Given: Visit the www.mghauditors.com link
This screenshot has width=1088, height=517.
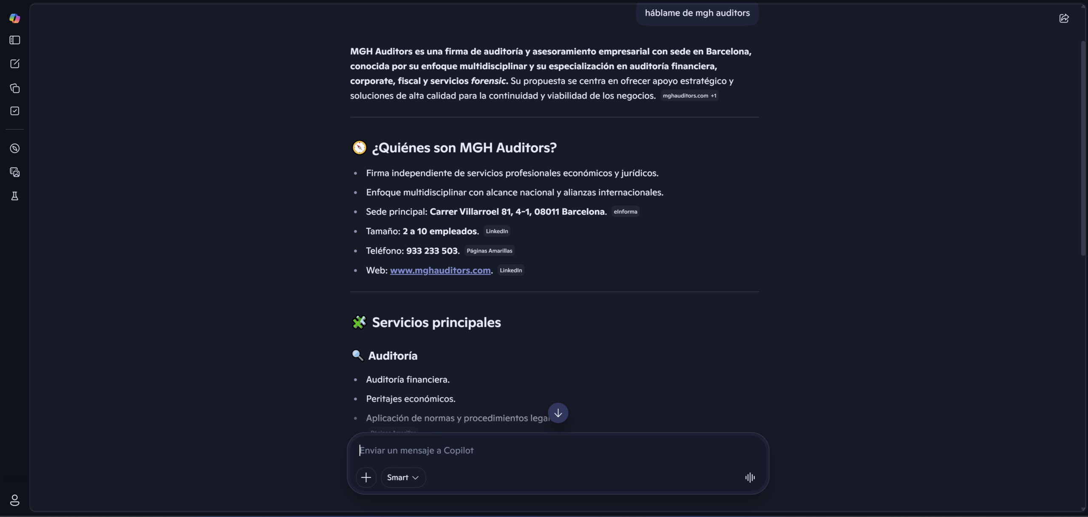Looking at the screenshot, I should click(x=440, y=270).
